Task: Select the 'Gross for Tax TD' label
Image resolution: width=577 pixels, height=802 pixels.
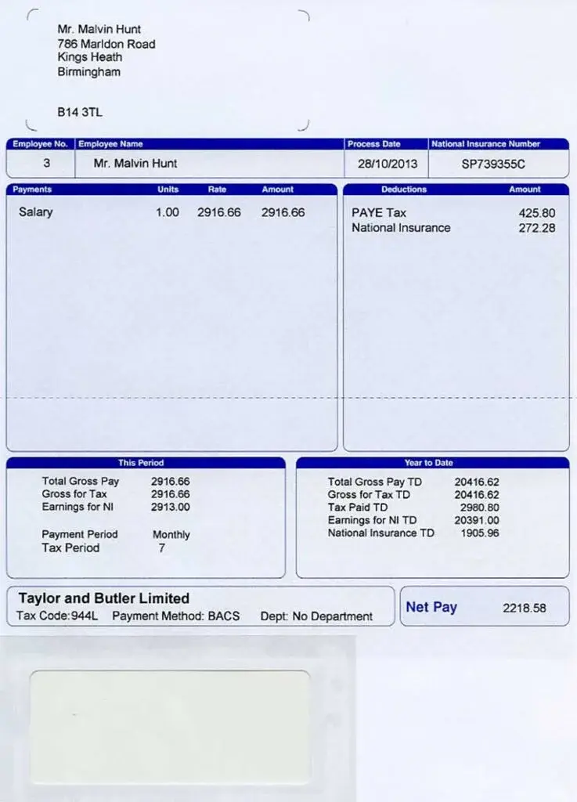Action: (x=369, y=495)
